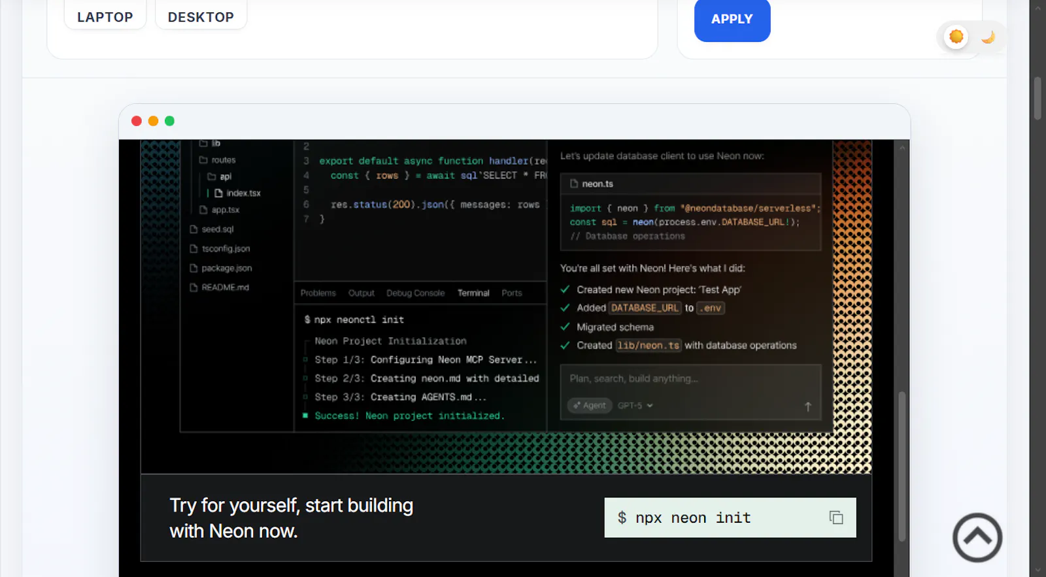Click the npx neon init command box

pyautogui.click(x=730, y=518)
